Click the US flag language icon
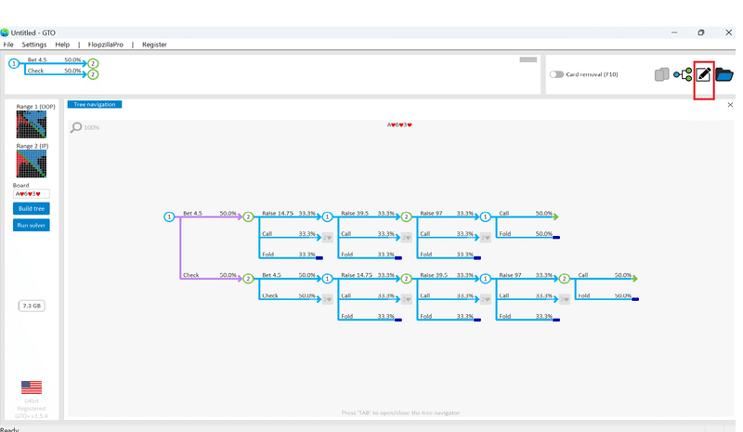Screen dimensions: 743x432 [x=32, y=387]
